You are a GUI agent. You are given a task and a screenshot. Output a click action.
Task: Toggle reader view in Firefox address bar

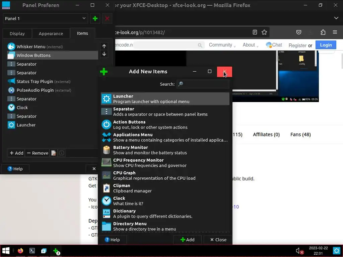pos(255,32)
